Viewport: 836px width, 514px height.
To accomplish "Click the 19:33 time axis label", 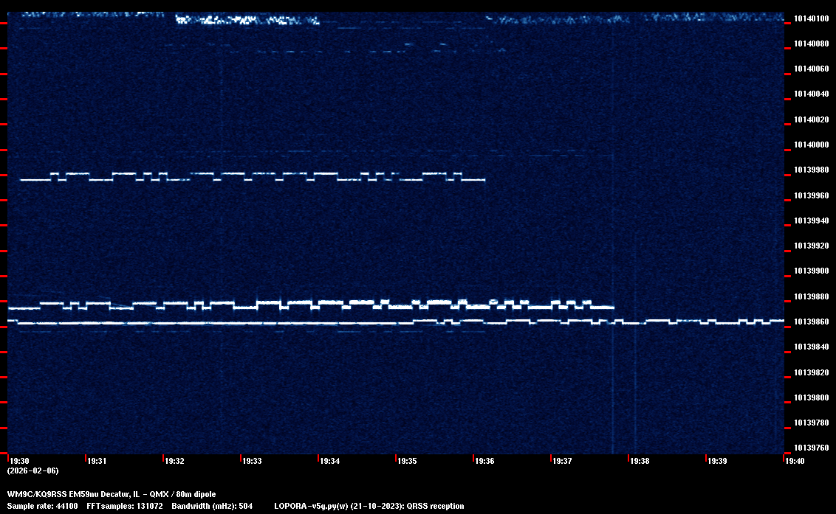I will point(252,461).
